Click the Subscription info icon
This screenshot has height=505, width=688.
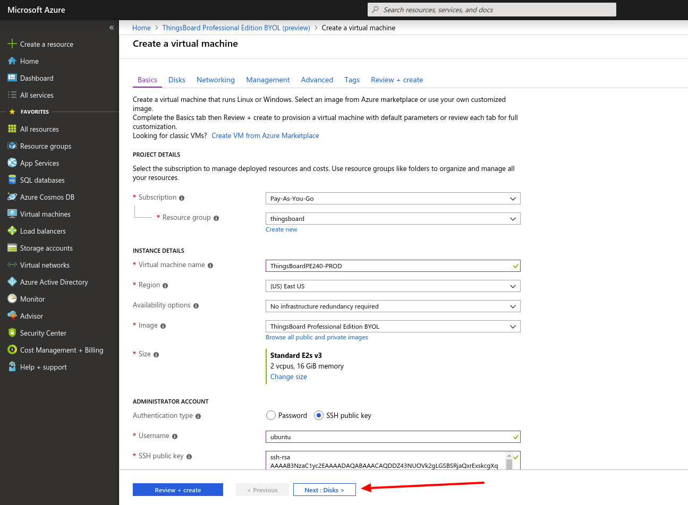tap(182, 198)
